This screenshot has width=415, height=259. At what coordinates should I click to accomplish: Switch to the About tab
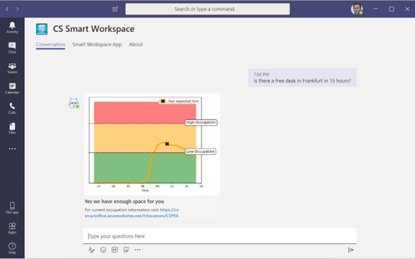(x=135, y=45)
